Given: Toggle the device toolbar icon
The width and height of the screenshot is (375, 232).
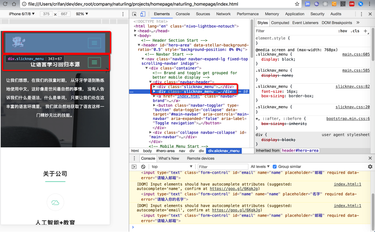Looking at the screenshot, I should pos(143,14).
